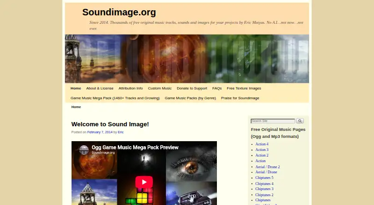The image size is (374, 205).
Task: Open the video title Ogg Game Music Mega Pack Preview
Action: 135,147
